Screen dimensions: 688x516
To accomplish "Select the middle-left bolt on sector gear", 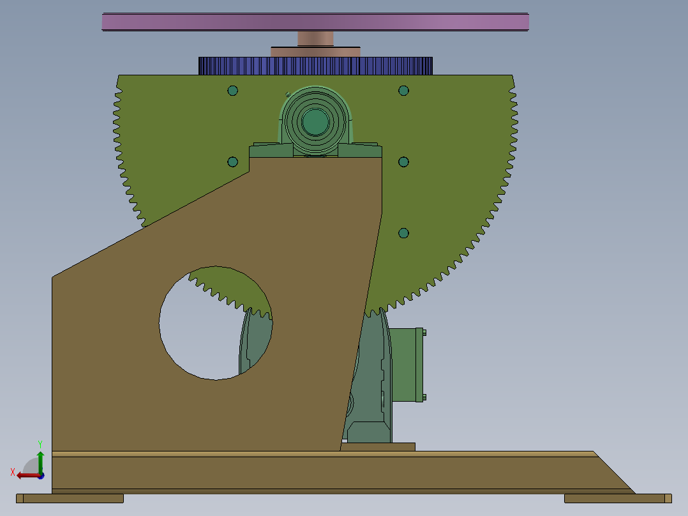I will tap(232, 162).
